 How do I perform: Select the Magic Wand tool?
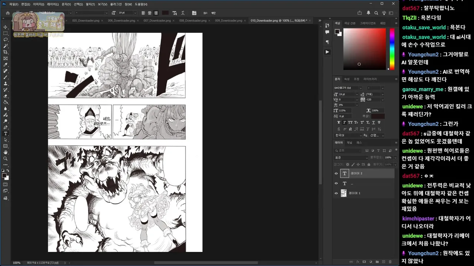point(6,46)
